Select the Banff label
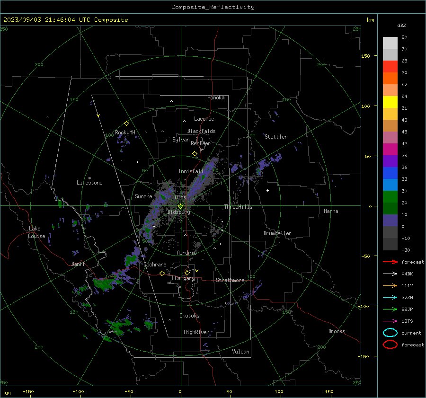 78,264
